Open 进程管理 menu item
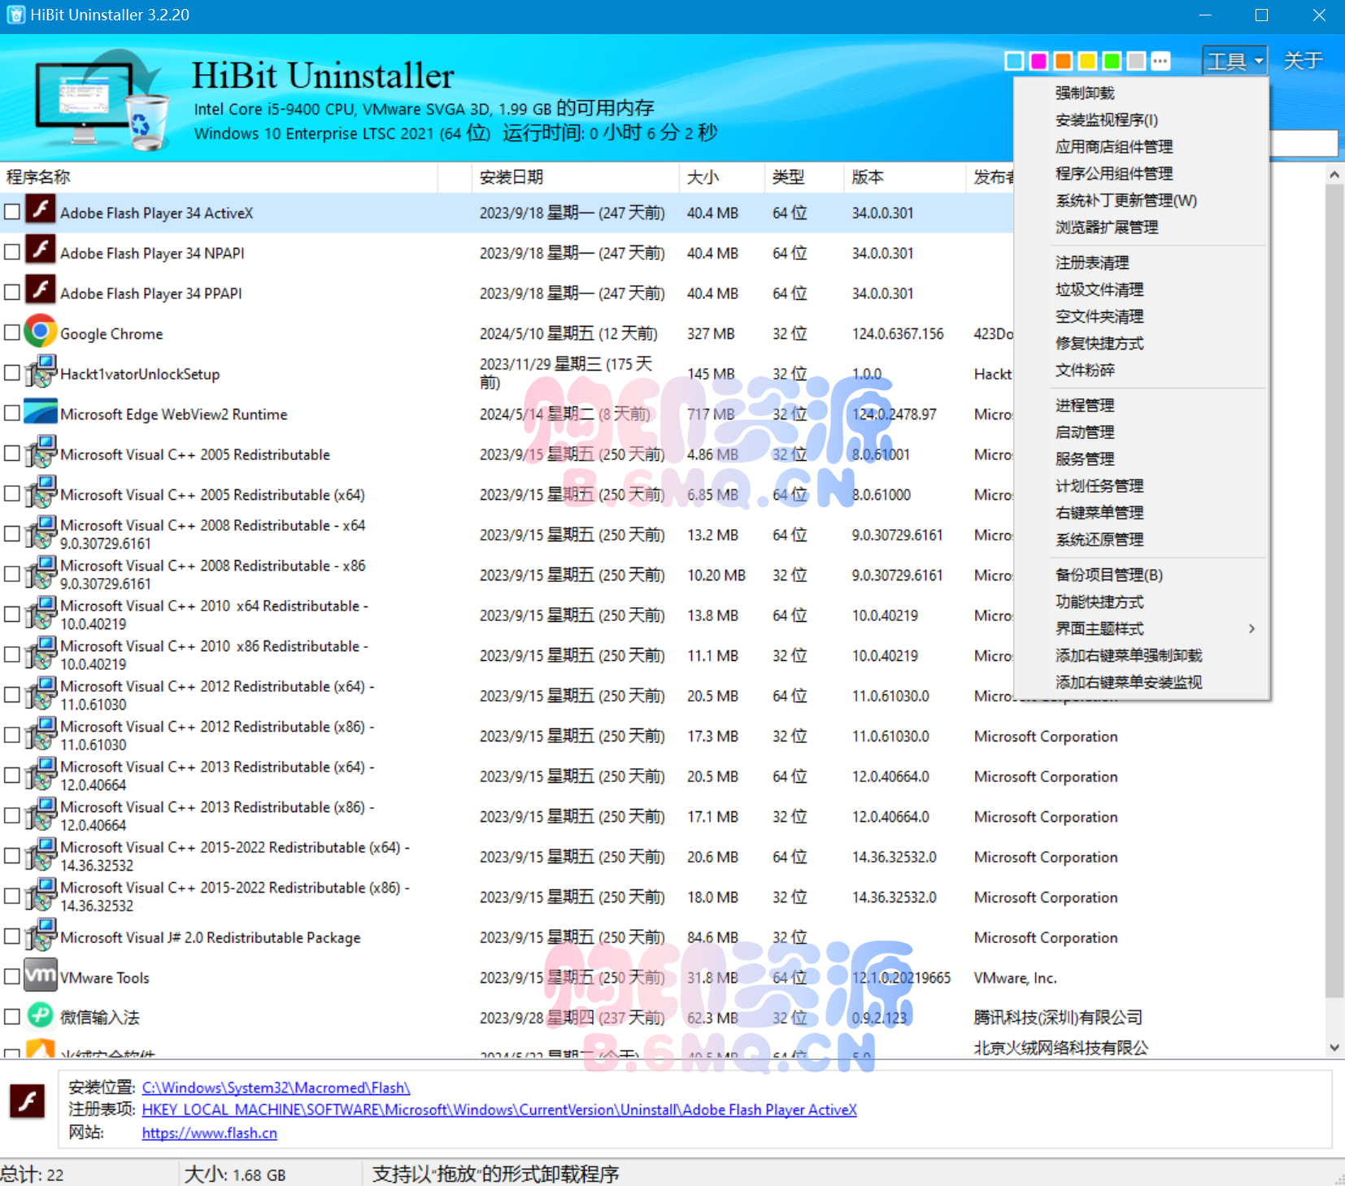 click(1141, 406)
